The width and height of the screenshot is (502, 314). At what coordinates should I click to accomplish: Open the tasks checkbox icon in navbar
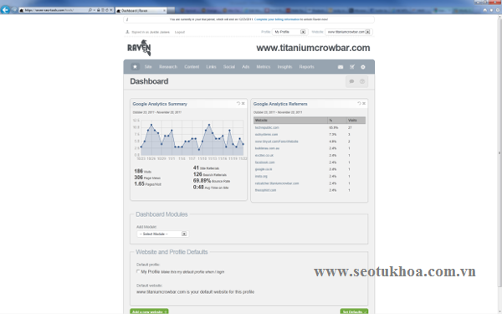pos(352,67)
